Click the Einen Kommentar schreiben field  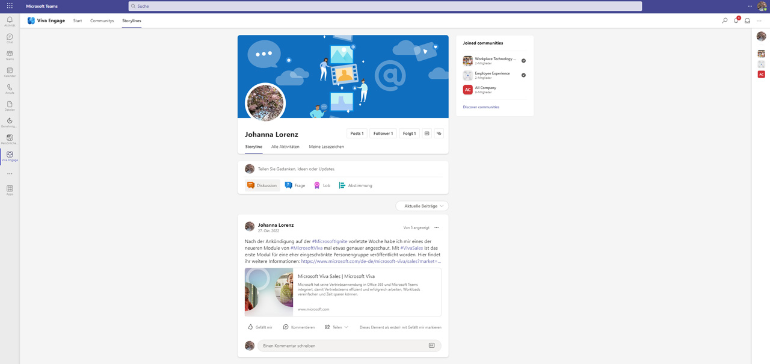point(349,346)
